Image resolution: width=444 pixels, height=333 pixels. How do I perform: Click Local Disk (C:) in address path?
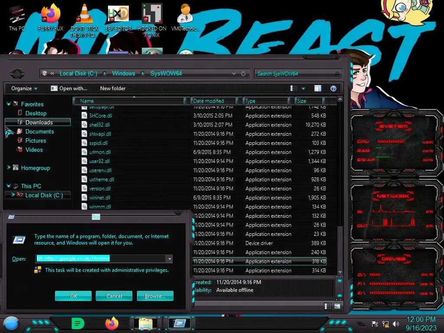[x=78, y=74]
